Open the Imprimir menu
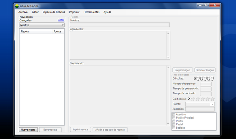This screenshot has height=139, width=236. point(74,12)
